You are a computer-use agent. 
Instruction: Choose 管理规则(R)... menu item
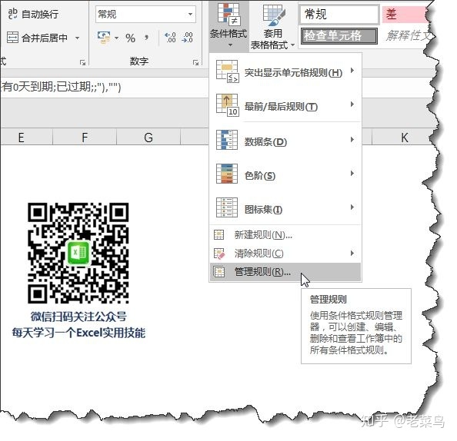tap(285, 272)
